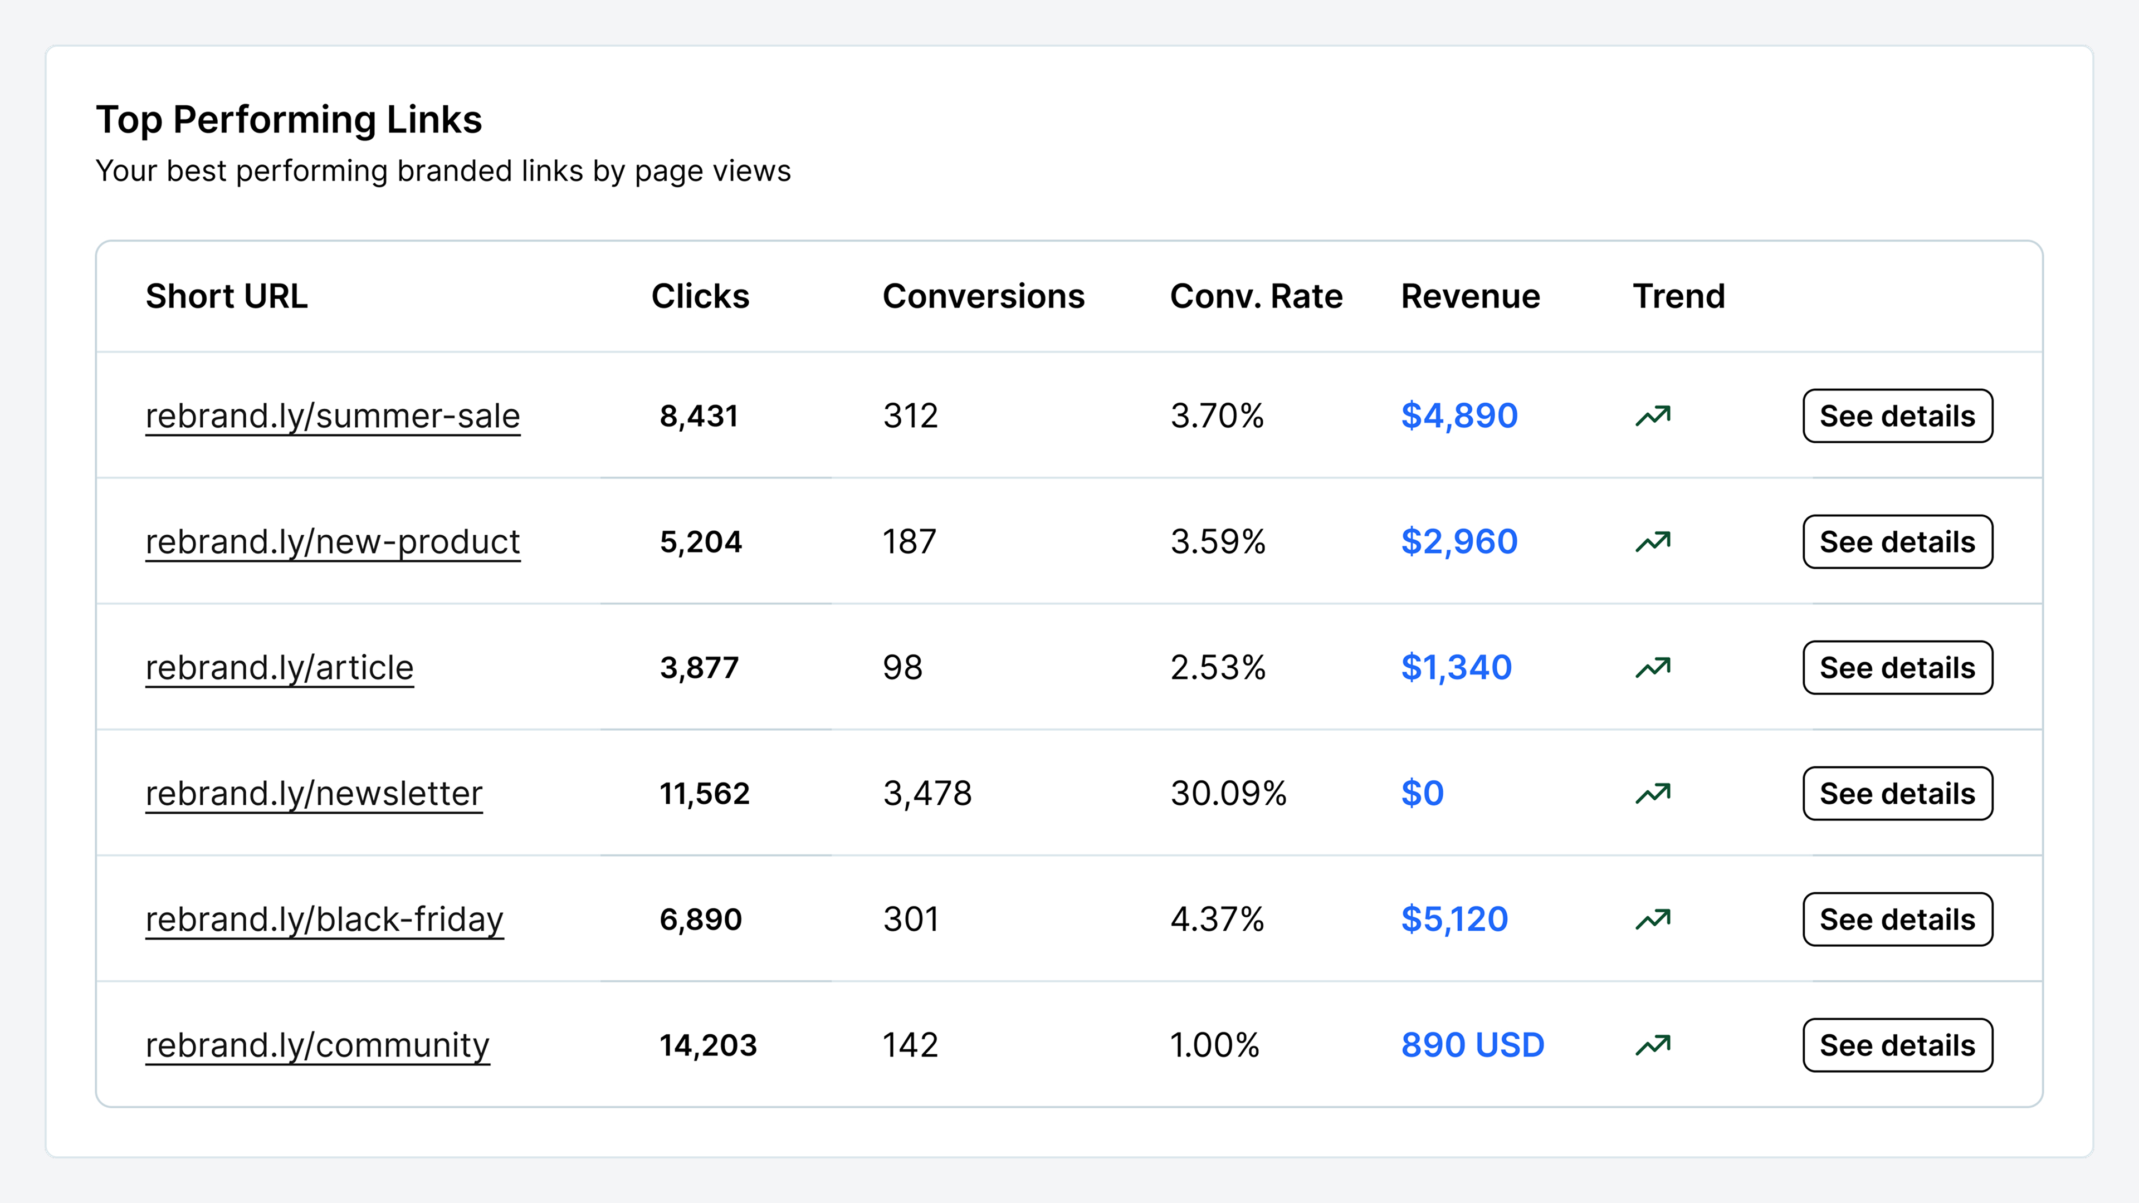Viewport: 2139px width, 1203px height.
Task: Open the rebrand.ly/new-product link
Action: [x=332, y=542]
